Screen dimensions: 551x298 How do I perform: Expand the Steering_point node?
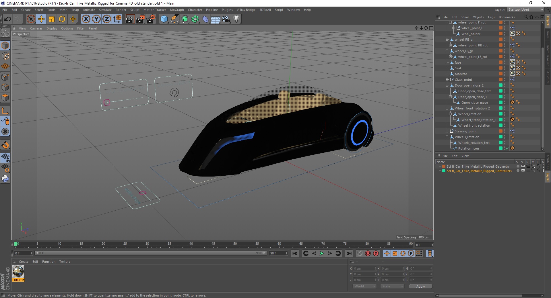point(447,131)
